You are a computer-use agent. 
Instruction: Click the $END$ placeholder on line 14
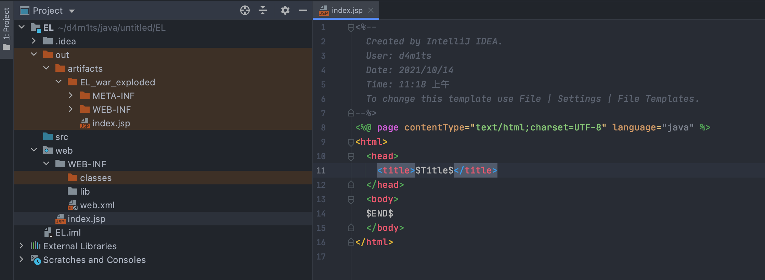[x=379, y=213]
